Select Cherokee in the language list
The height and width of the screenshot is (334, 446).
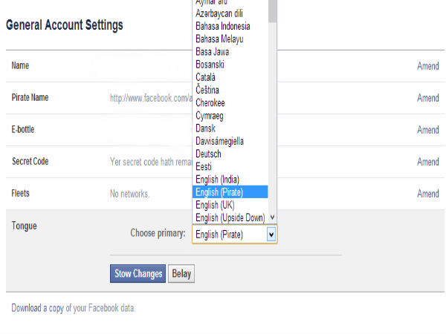tap(210, 103)
